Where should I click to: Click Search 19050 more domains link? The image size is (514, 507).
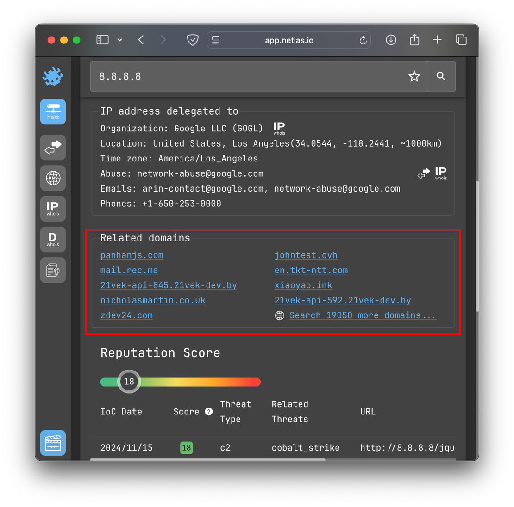click(x=362, y=315)
